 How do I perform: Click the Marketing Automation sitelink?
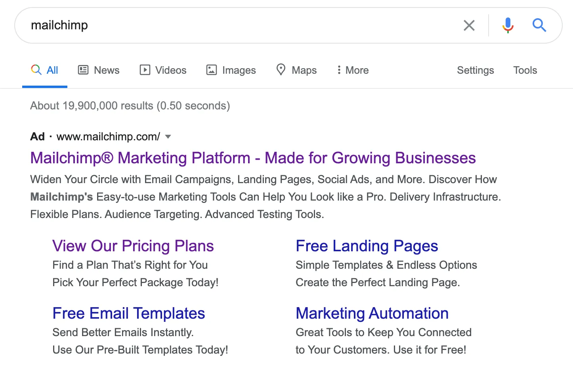372,313
